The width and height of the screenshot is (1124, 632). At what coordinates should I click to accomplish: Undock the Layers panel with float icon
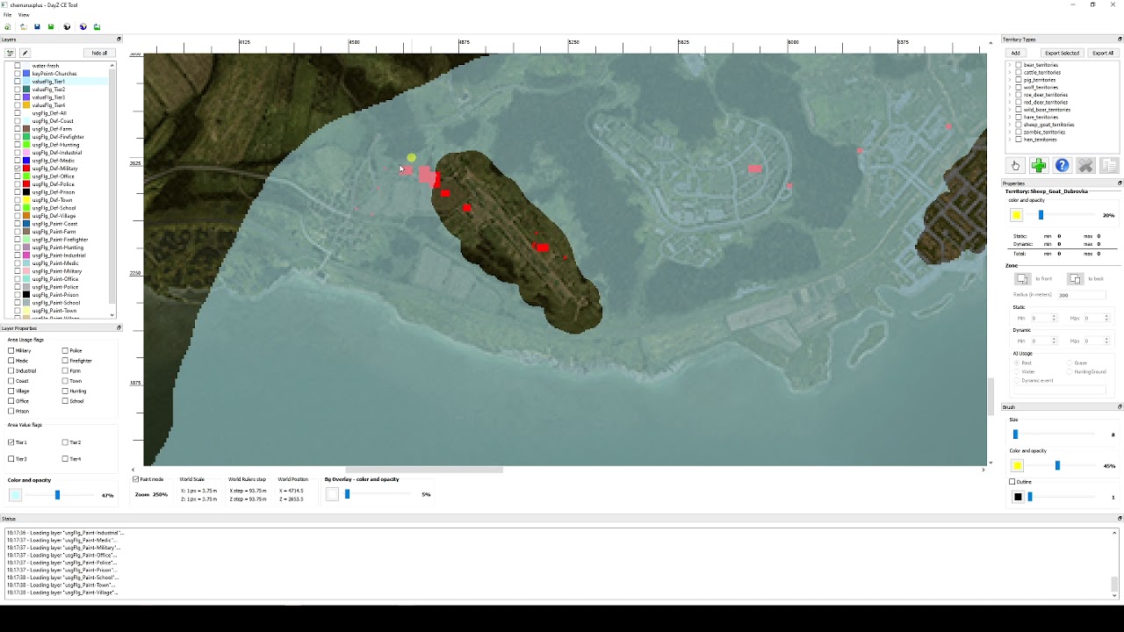[x=119, y=39]
